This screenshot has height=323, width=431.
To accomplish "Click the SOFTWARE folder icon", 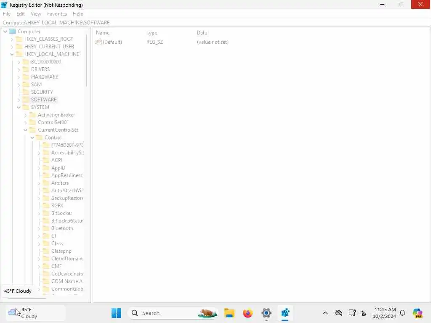I will point(26,99).
